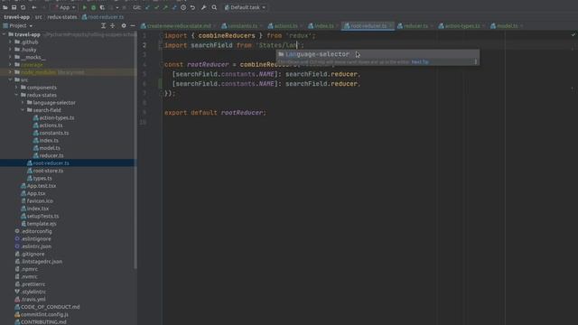Run the App configuration with the green play icon
This screenshot has width=578, height=325.
[84, 7]
